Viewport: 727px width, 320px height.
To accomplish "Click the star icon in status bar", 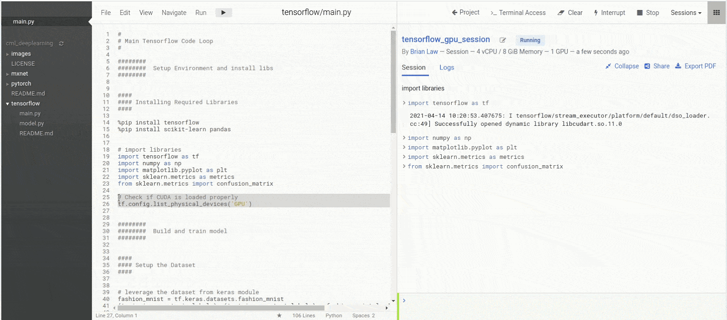I will (x=279, y=315).
